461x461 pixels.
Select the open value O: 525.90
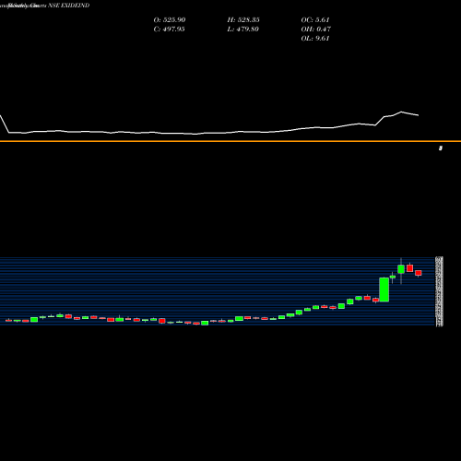(170, 20)
